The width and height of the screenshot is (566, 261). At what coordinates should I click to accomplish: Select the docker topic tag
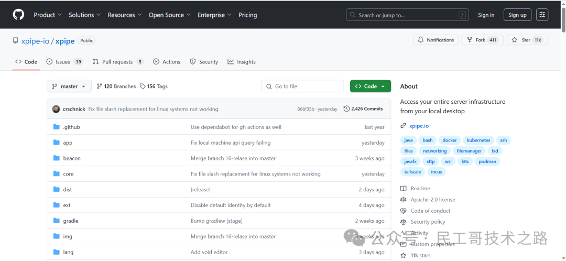click(x=450, y=140)
